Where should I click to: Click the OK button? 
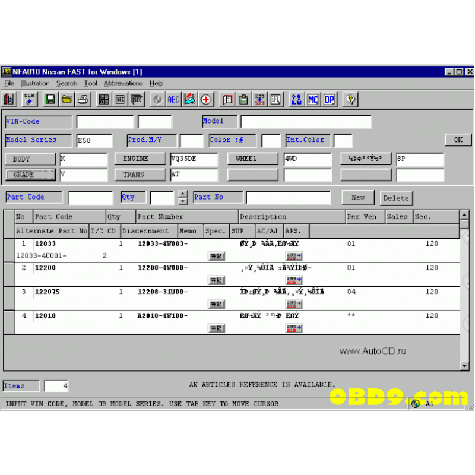(x=458, y=140)
